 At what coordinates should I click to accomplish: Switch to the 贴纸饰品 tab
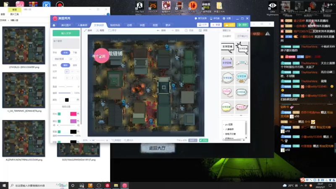(x=115, y=25)
